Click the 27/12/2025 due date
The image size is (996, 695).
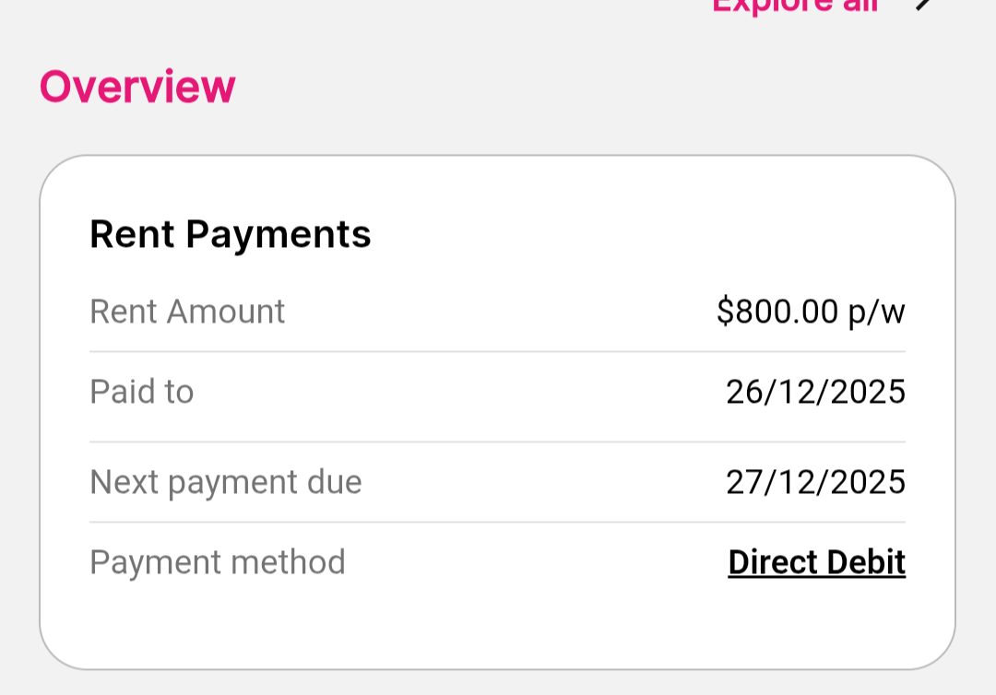pyautogui.click(x=814, y=481)
